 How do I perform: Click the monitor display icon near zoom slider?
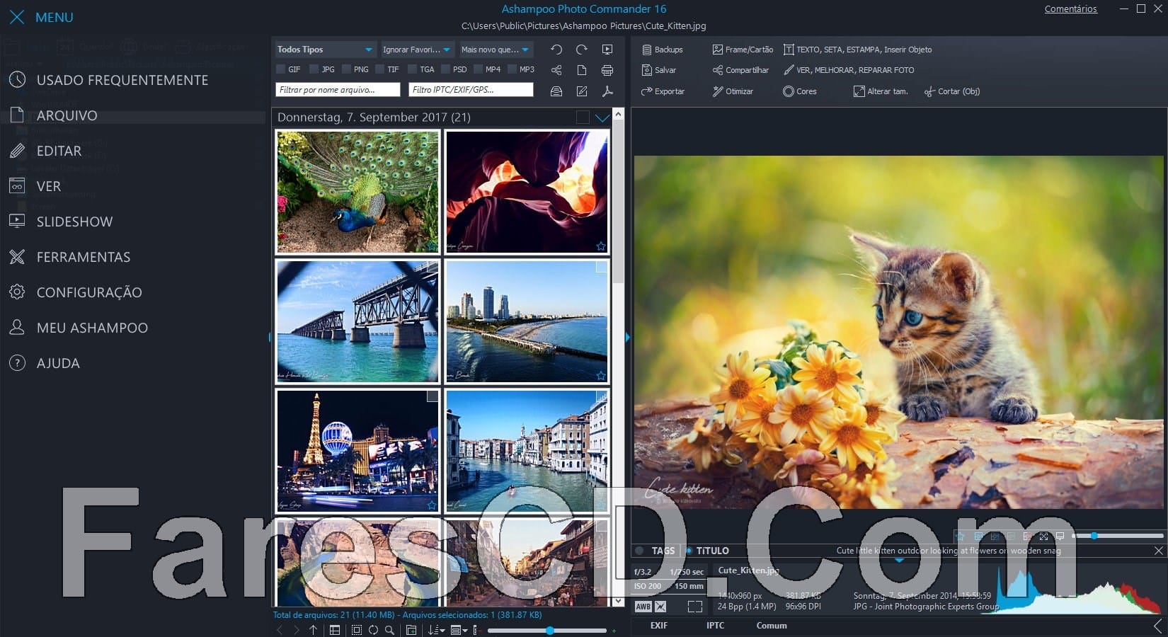click(x=1060, y=536)
